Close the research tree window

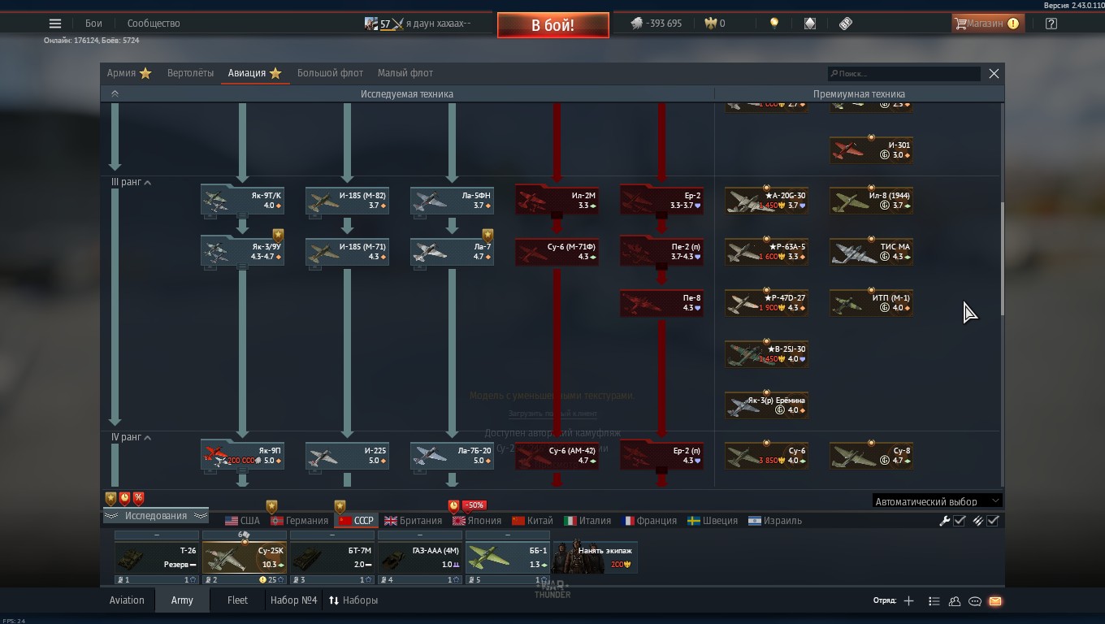pos(994,73)
